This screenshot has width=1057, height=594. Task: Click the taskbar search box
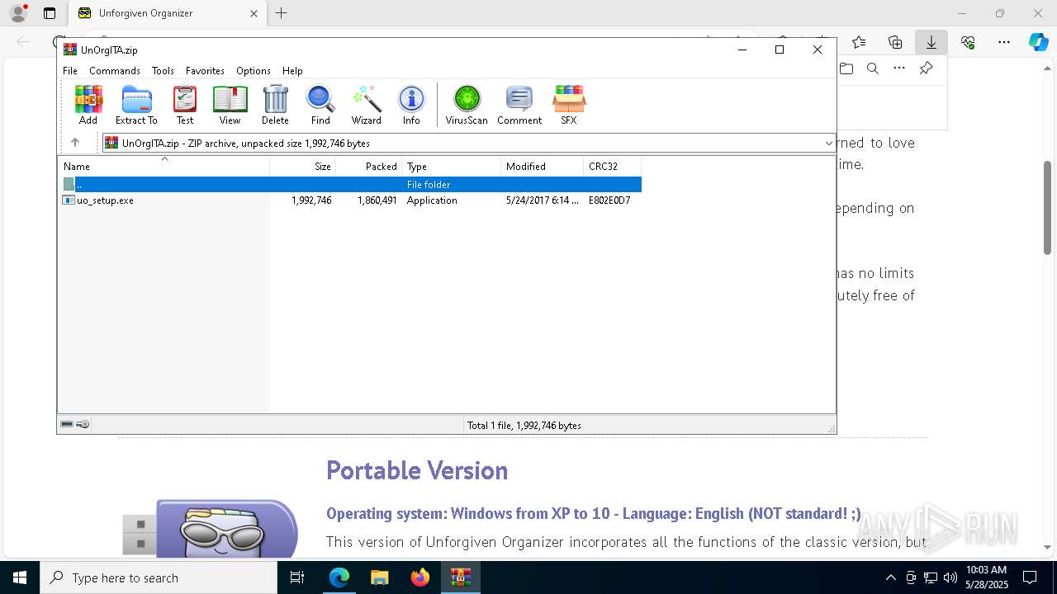click(x=159, y=577)
